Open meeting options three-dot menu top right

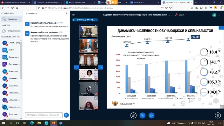click(x=220, y=15)
